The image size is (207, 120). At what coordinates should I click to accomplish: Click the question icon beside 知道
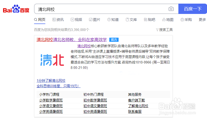109,20
